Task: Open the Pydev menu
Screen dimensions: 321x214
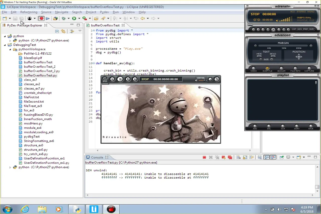Action: 104,12
